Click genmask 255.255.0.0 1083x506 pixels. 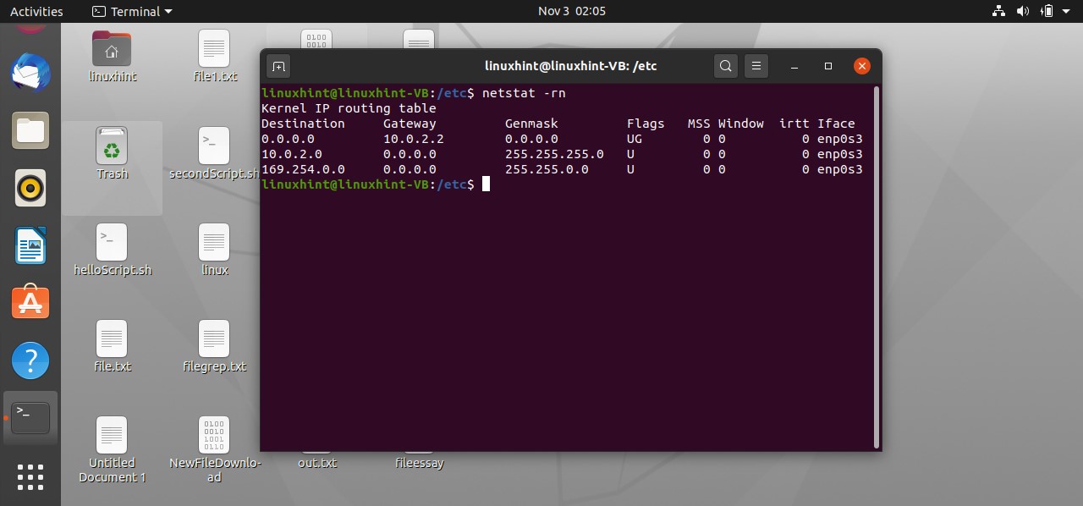point(547,169)
